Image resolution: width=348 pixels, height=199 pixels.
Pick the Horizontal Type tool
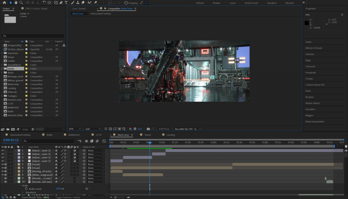(66, 3)
